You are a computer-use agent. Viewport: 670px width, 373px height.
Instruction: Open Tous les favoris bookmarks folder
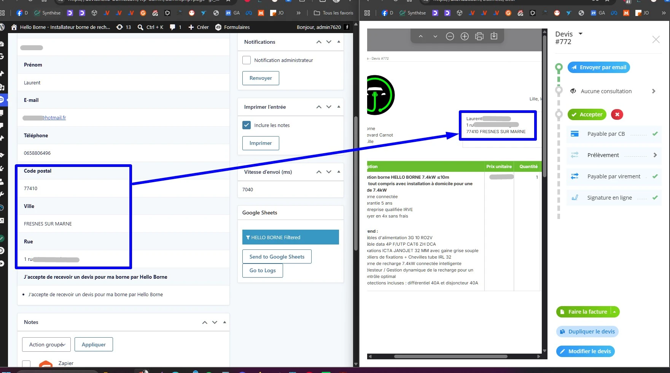pyautogui.click(x=334, y=13)
